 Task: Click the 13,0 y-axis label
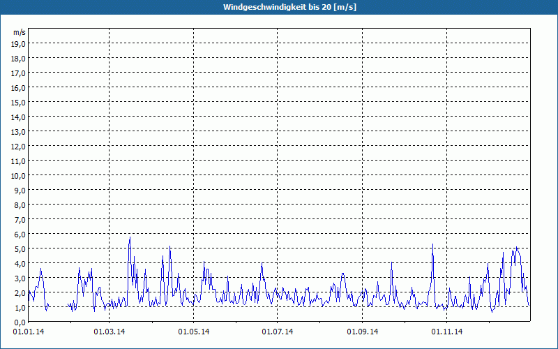click(x=19, y=132)
